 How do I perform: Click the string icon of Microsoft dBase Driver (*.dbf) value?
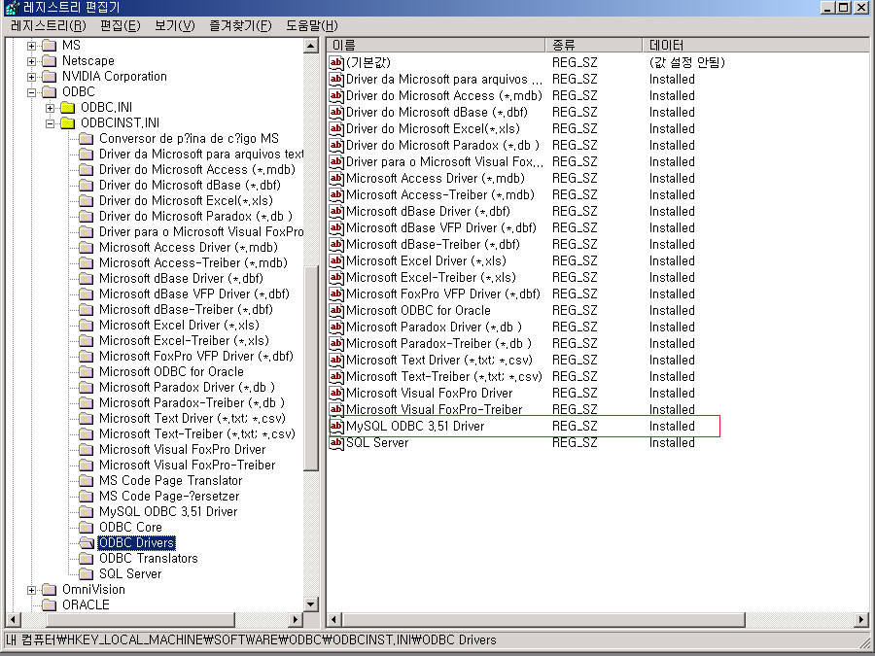tap(336, 212)
